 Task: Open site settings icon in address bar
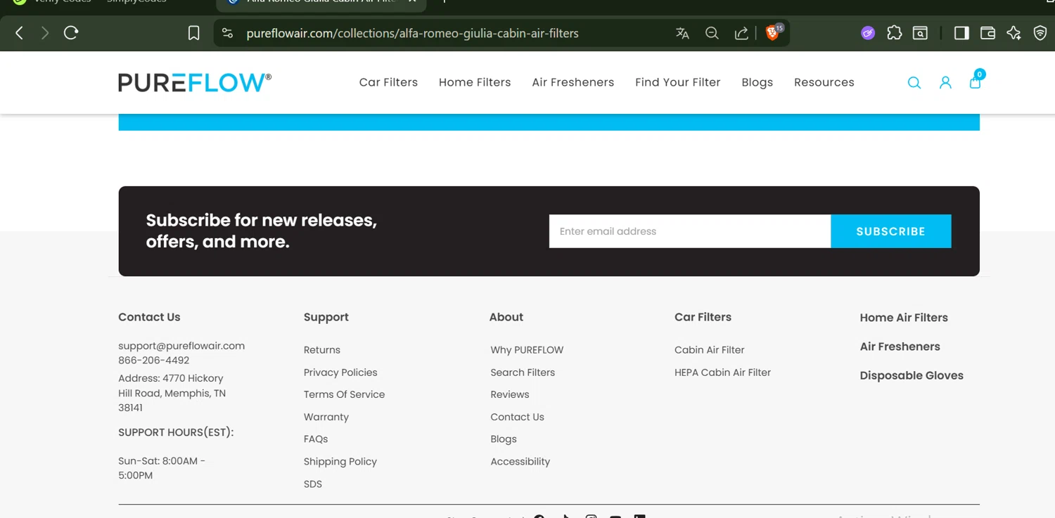click(x=227, y=33)
